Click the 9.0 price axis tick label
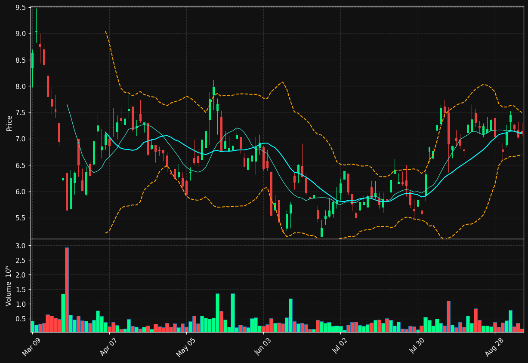The image size is (528, 363). coord(22,34)
